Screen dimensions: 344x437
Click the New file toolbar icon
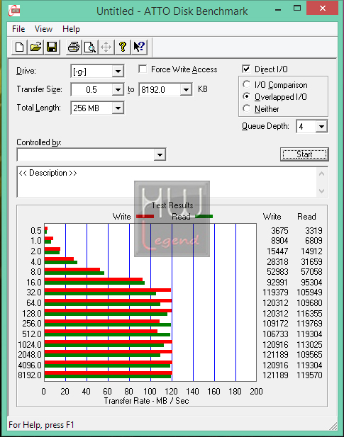click(x=19, y=47)
